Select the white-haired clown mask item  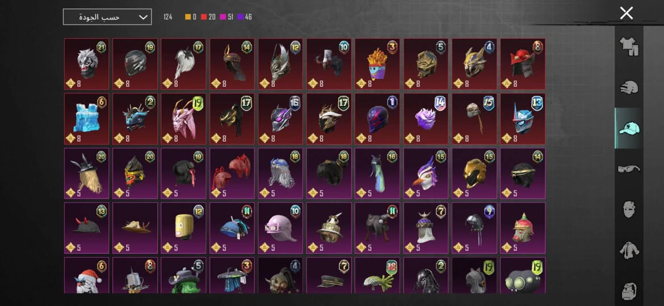pyautogui.click(x=86, y=64)
